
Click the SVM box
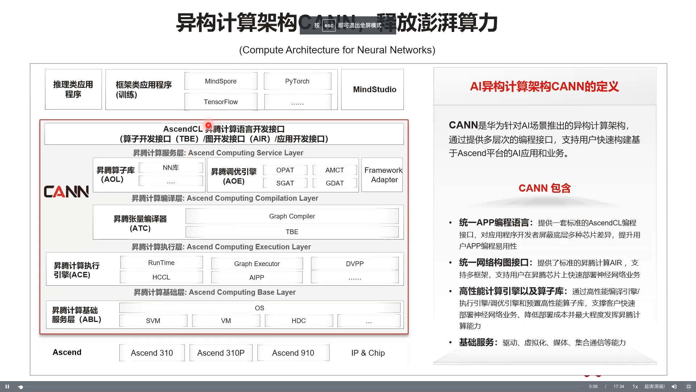click(x=153, y=321)
